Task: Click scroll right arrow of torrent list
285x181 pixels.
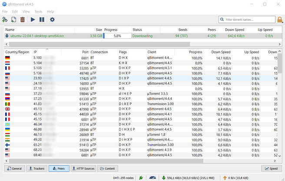Action: 279,44
